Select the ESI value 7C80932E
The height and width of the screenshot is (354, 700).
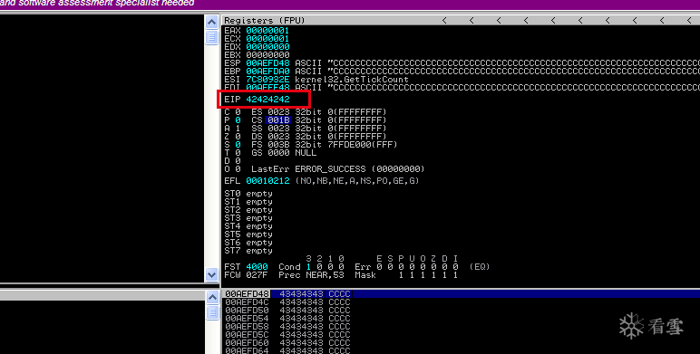(267, 80)
